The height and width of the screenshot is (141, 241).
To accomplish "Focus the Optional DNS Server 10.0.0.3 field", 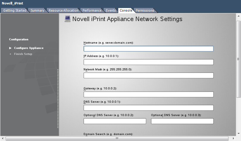I will tap(182, 121).
